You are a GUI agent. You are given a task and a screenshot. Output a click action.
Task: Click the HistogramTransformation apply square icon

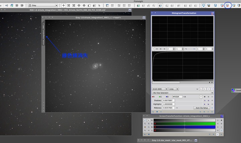(157, 112)
